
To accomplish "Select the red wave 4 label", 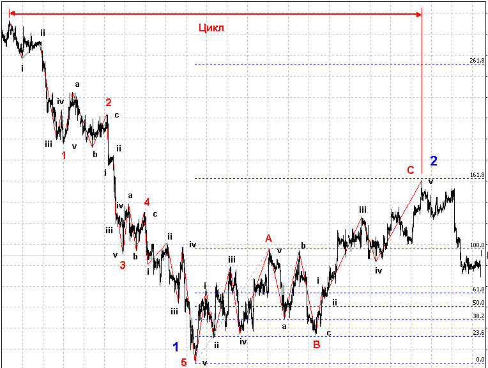I will [147, 202].
